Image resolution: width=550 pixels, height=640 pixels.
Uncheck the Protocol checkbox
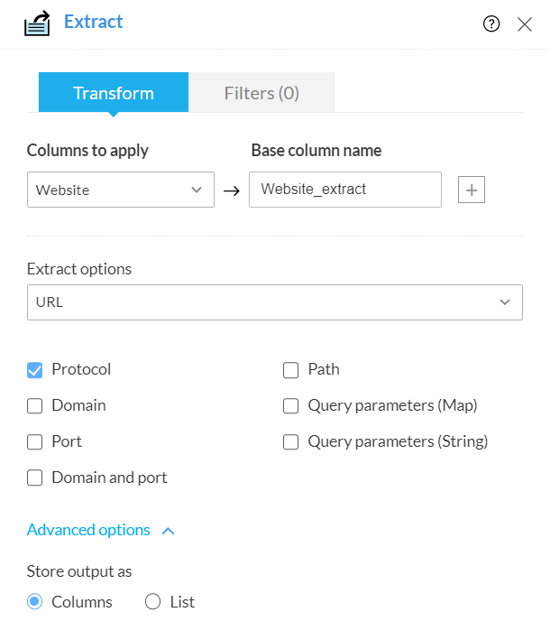coord(35,370)
